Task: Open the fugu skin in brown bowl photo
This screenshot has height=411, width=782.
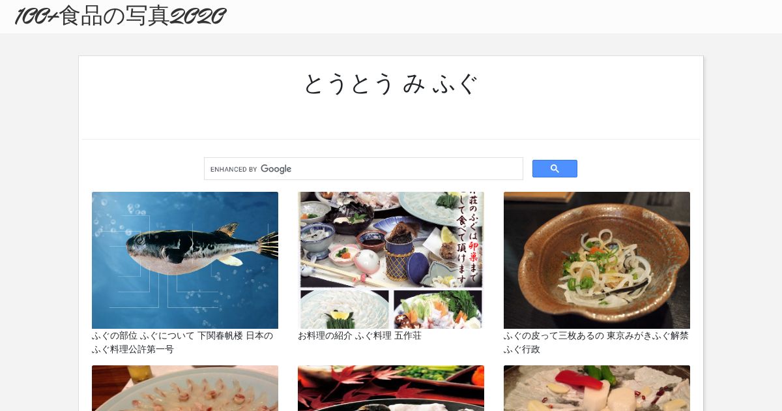Action: tap(597, 260)
